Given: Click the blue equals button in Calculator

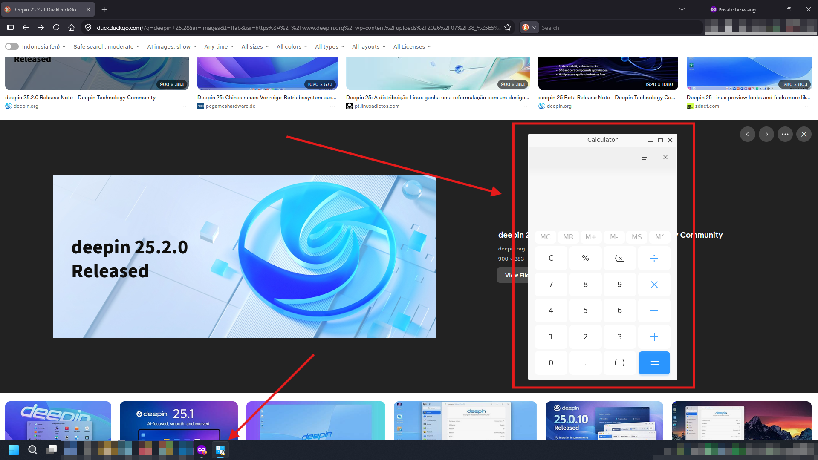Looking at the screenshot, I should point(654,363).
